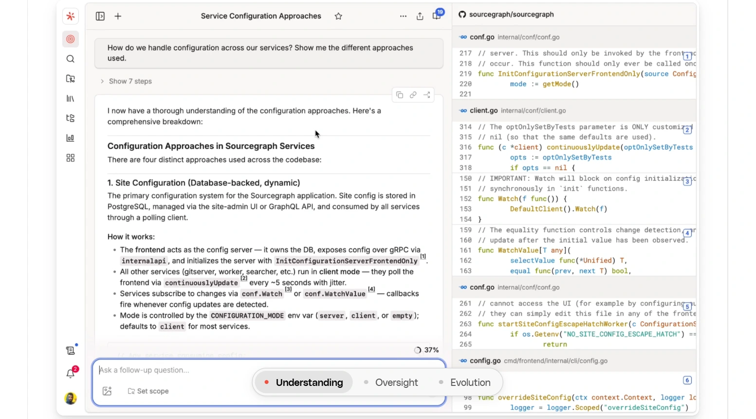Image resolution: width=756 pixels, height=419 pixels.
Task: Click the internalapi inline code
Action: tap(144, 261)
